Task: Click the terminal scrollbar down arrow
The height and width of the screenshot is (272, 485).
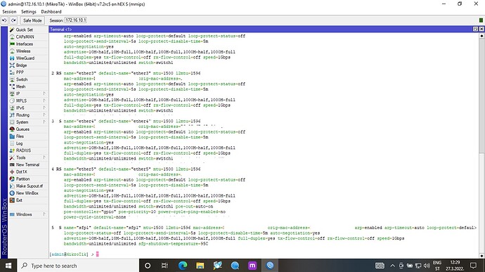Action: click(x=481, y=256)
